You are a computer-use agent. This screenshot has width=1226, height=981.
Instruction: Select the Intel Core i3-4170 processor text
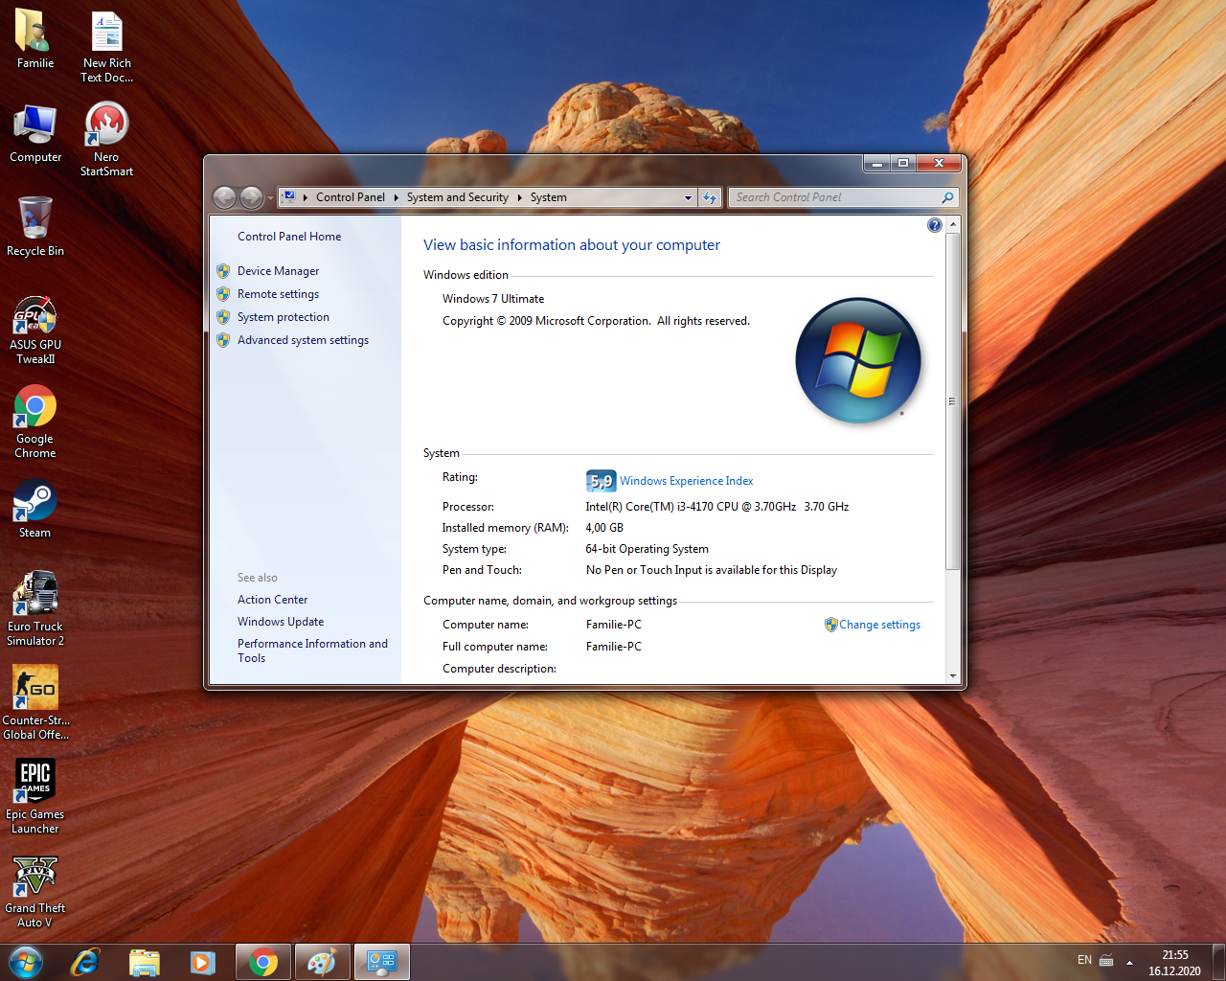[717, 507]
